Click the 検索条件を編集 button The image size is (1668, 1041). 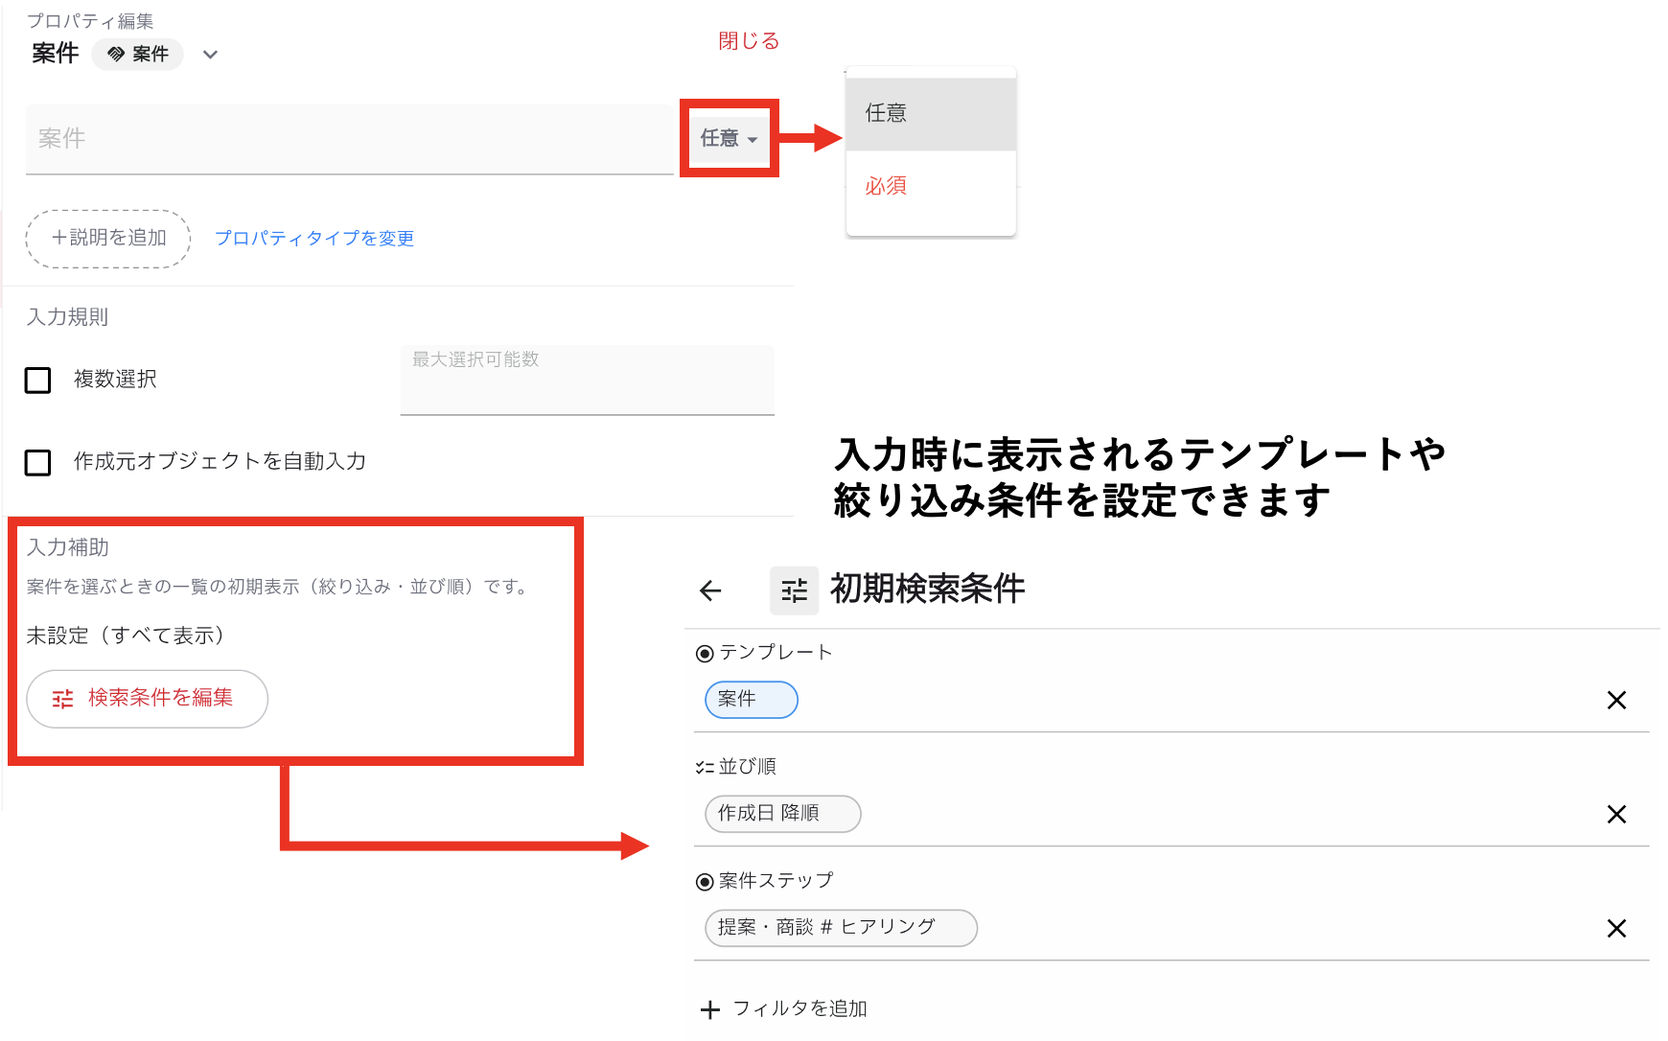147,699
